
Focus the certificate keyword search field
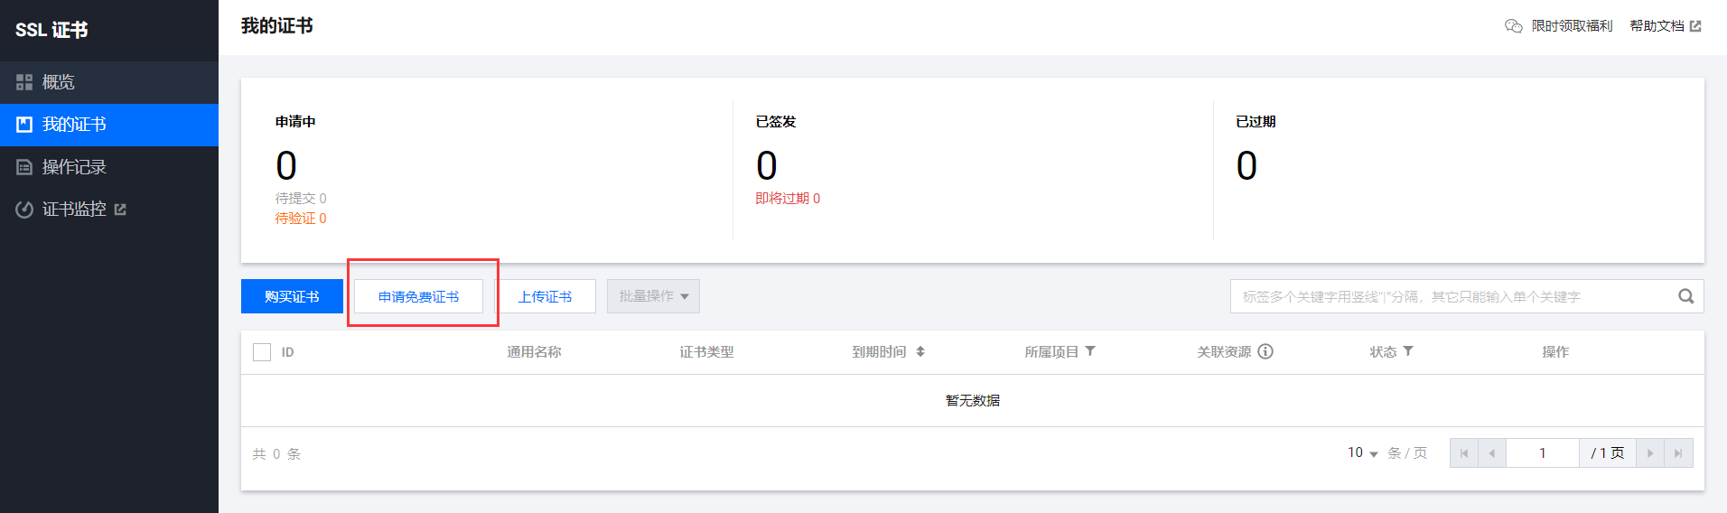tap(1445, 296)
